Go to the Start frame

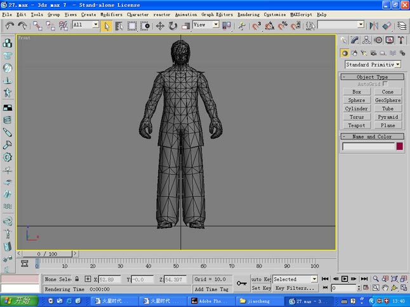pos(325,279)
